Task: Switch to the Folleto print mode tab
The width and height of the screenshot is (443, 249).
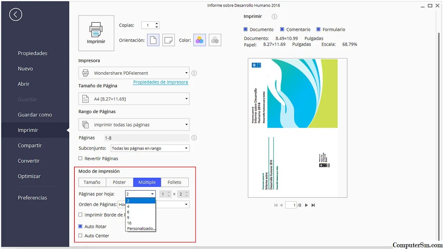Action: coord(174,182)
